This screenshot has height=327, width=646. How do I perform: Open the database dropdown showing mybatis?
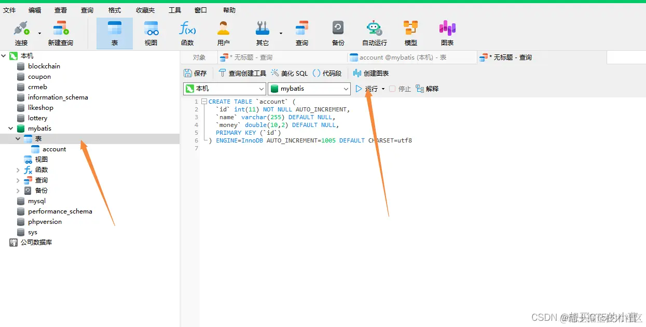tap(309, 89)
